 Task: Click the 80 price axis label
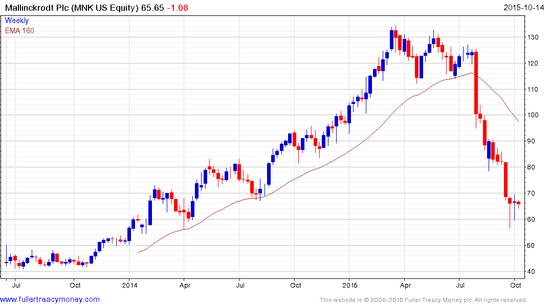[x=531, y=167]
